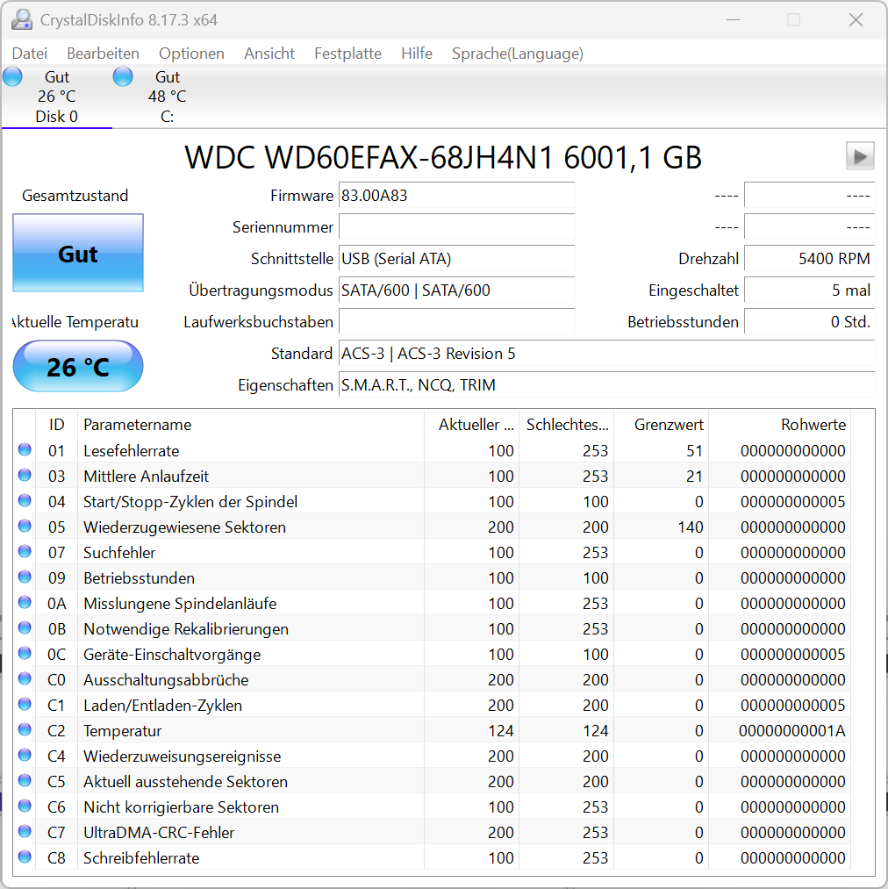Click the health indicator circle on Disk 0 tab

click(12, 76)
